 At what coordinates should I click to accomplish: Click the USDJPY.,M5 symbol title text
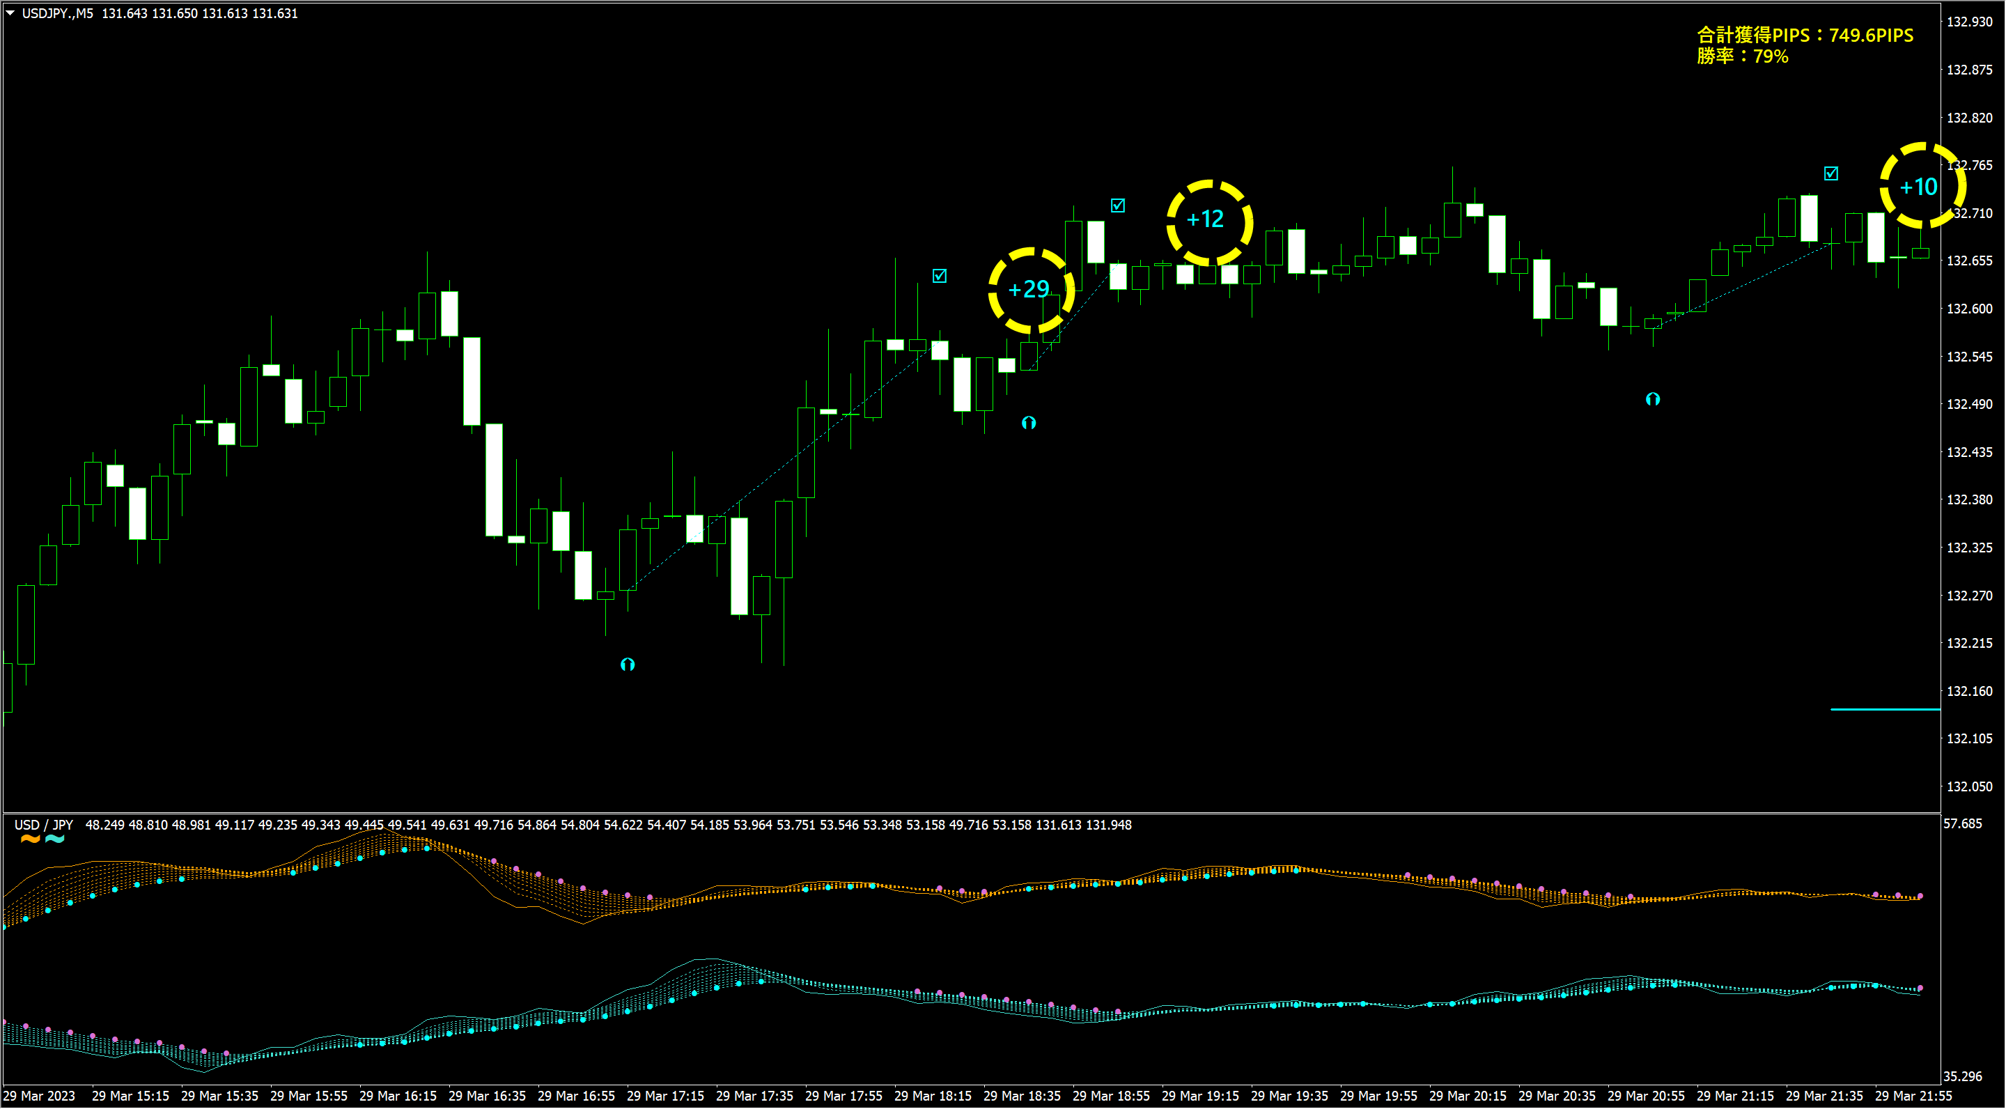(57, 13)
